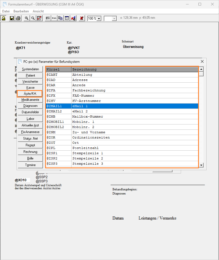Viewport: 219px width, 260px height.
Task: Click the Medikamente category button
Action: point(30,100)
